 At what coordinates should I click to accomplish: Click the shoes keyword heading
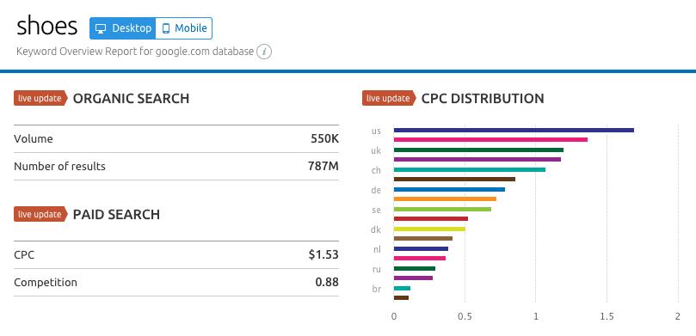coord(47,27)
